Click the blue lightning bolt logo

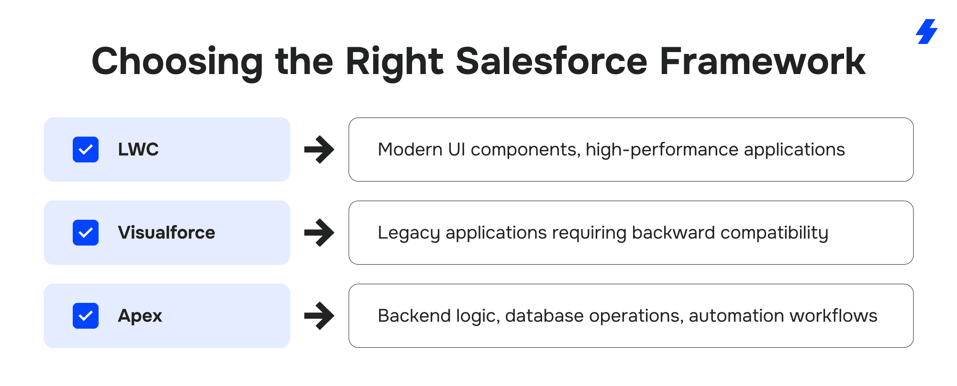coord(927,32)
